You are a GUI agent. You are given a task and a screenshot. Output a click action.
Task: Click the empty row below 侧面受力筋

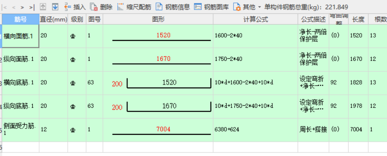click(193, 147)
